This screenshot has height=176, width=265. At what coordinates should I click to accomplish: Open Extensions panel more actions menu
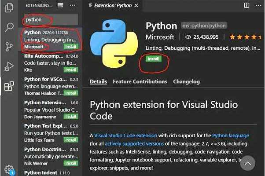point(73,5)
